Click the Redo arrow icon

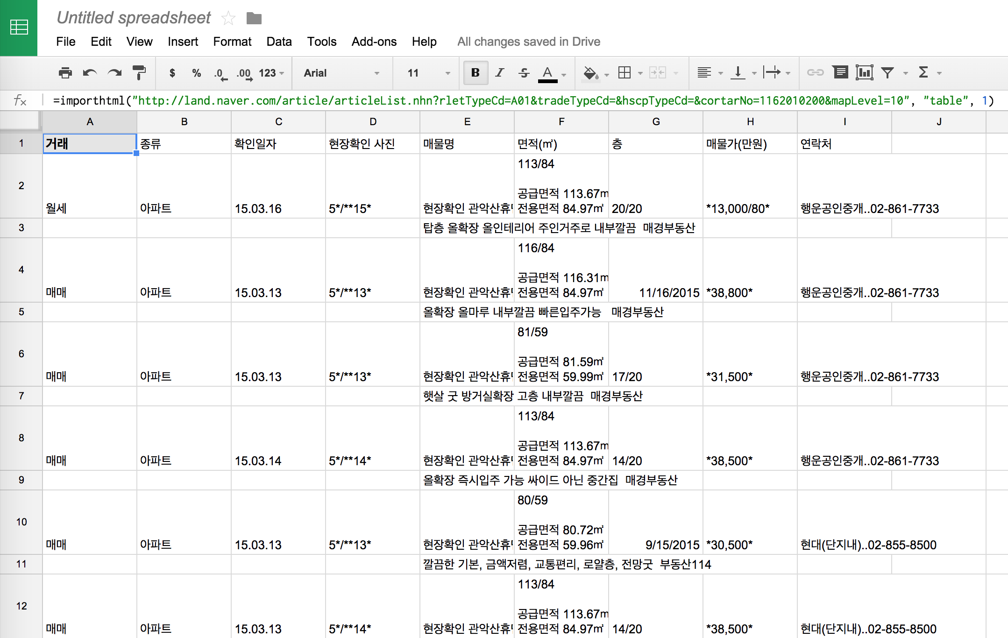114,73
